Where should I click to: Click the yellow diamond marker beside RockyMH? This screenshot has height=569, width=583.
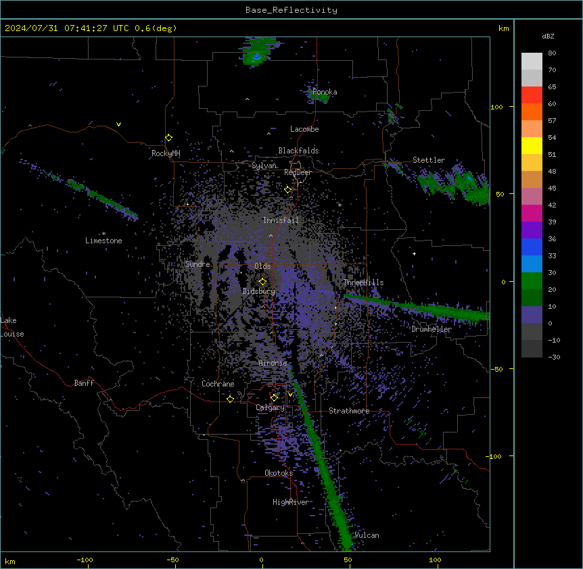169,138
